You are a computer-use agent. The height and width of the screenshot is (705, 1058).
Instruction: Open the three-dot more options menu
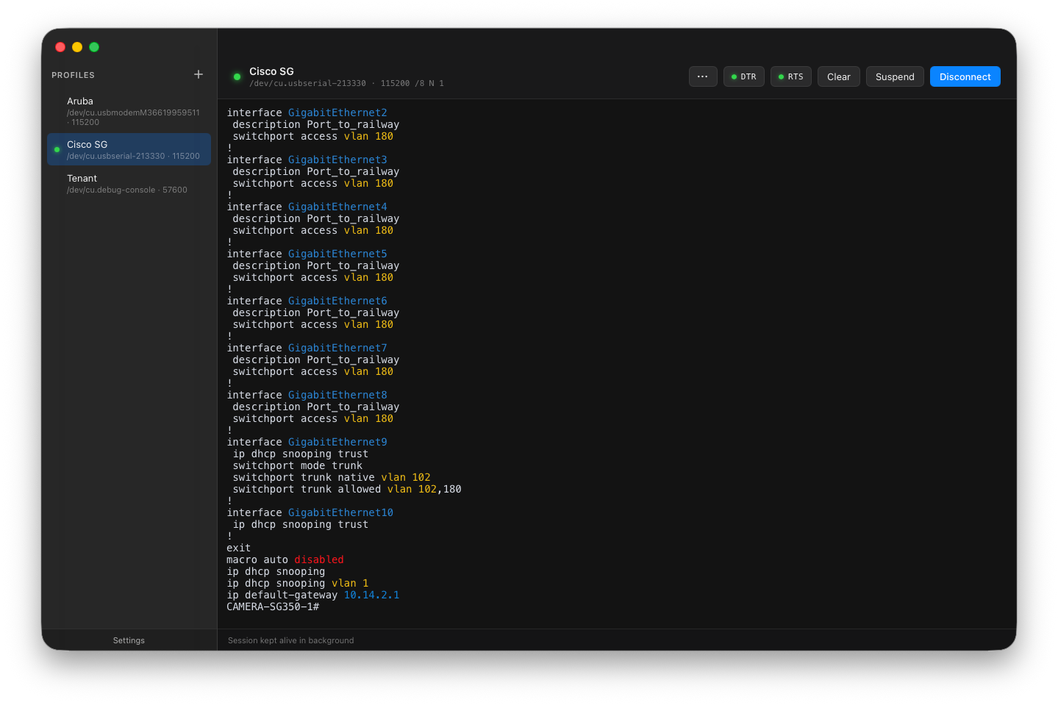(x=702, y=76)
